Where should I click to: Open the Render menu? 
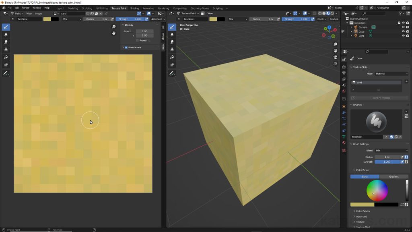pyautogui.click(x=25, y=8)
